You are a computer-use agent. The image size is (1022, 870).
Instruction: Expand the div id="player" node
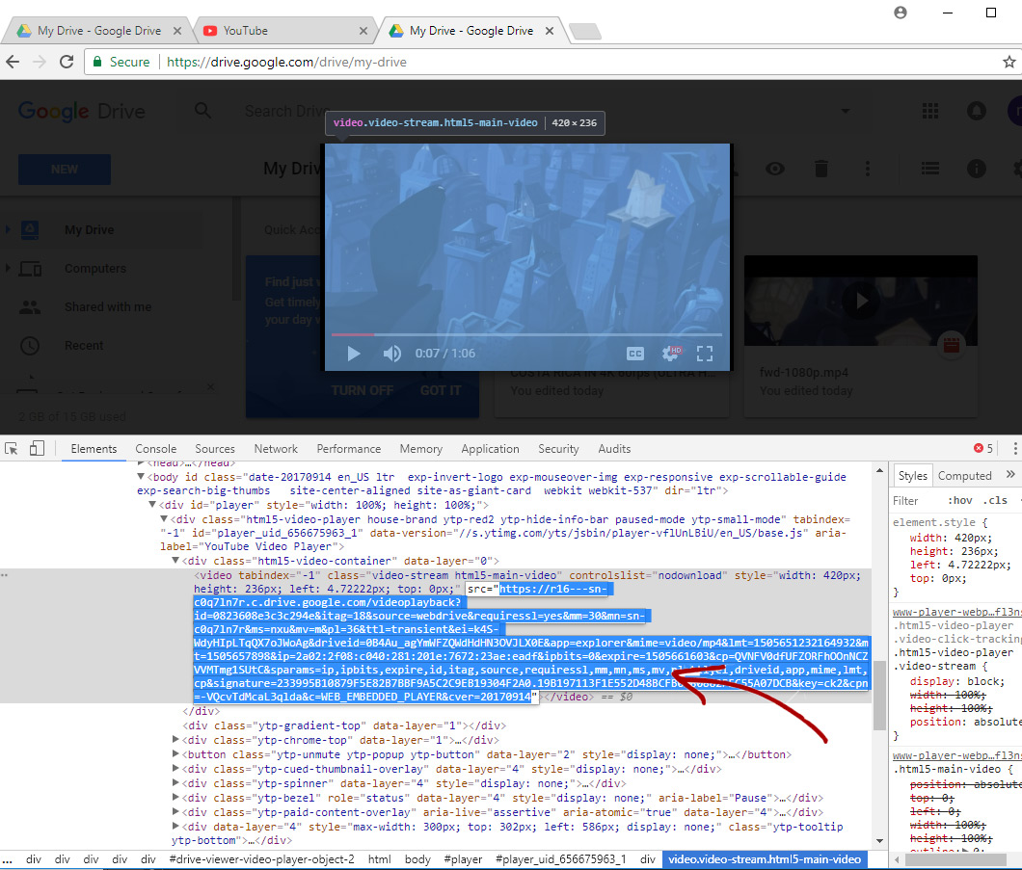coord(152,505)
